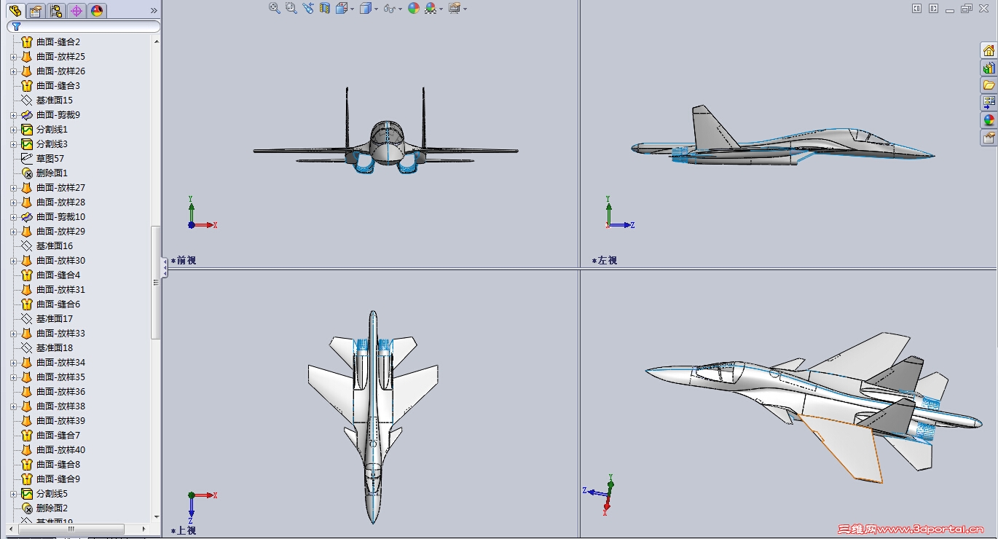Open the DimXpertManager crosshair tab
Viewport: 998px width, 539px height.
[76, 11]
